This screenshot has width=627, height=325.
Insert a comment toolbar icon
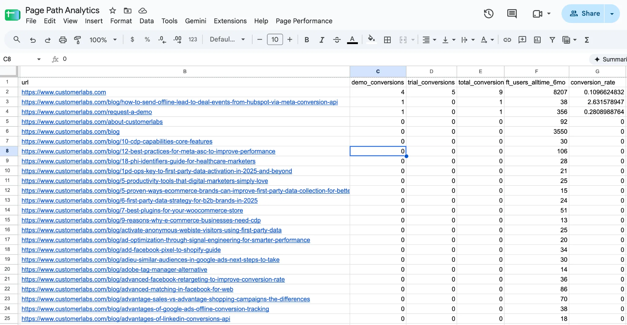pyautogui.click(x=522, y=39)
